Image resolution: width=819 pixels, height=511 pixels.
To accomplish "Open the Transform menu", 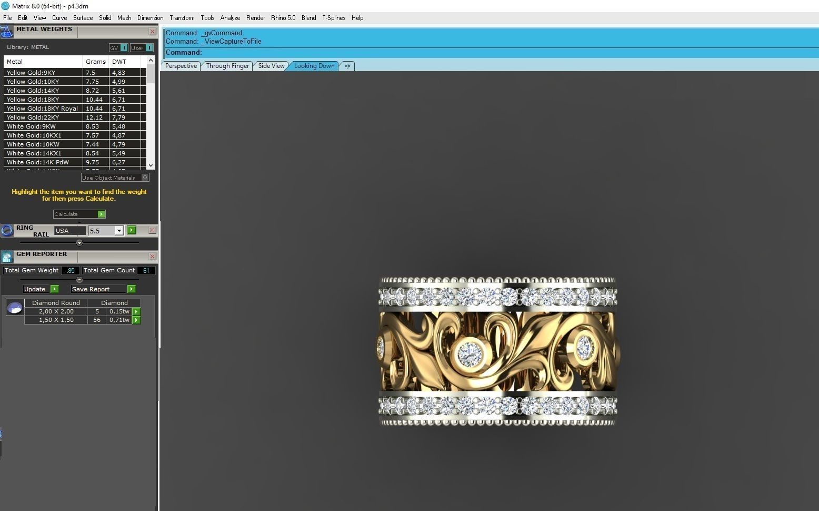I will point(182,18).
